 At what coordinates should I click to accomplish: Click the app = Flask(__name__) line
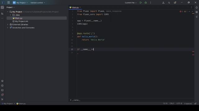tap(89, 21)
